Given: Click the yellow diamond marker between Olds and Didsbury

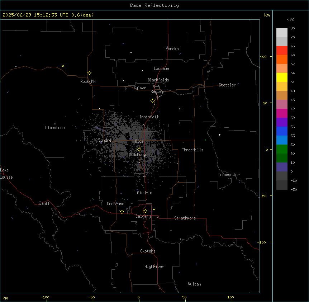Looking at the screenshot, I should (x=139, y=150).
